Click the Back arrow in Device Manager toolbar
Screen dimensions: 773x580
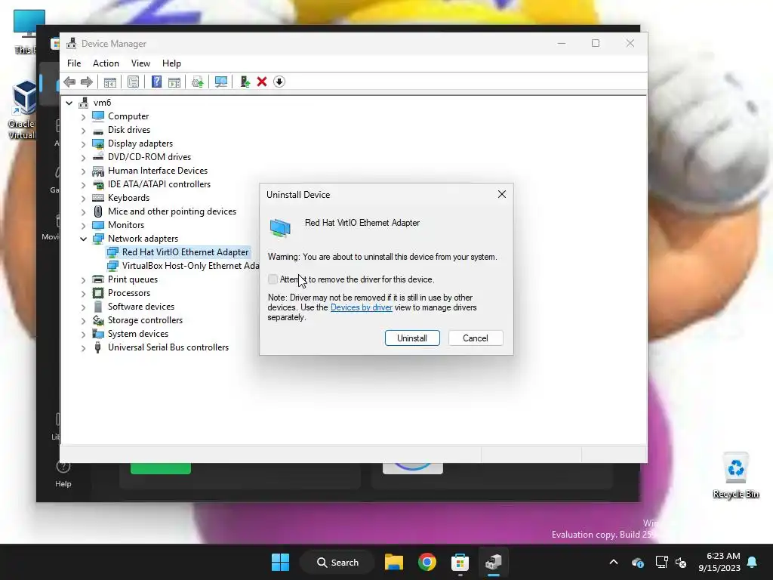[69, 82]
